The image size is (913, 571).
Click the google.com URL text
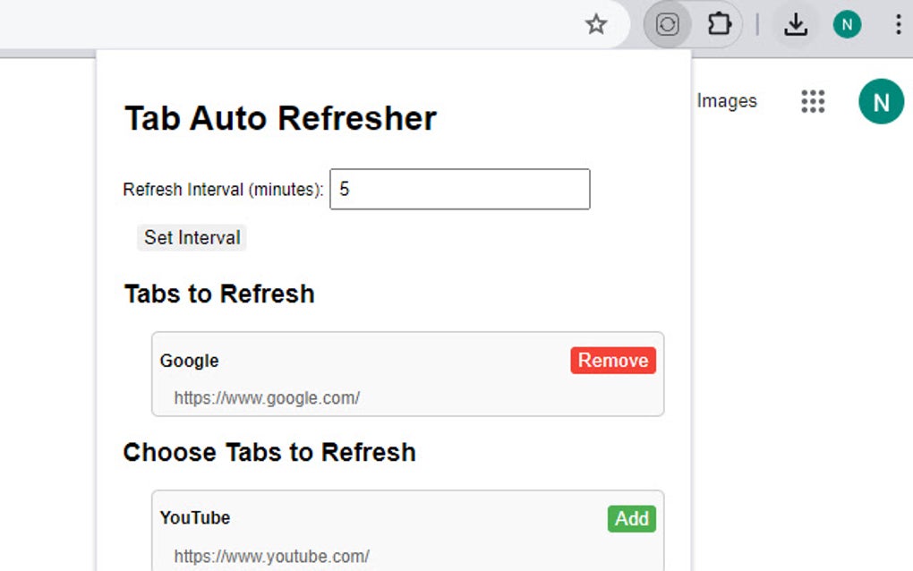click(x=267, y=397)
